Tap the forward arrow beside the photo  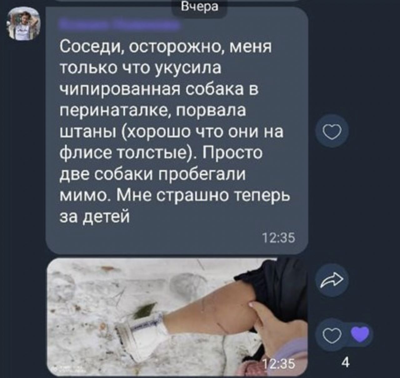pyautogui.click(x=332, y=280)
